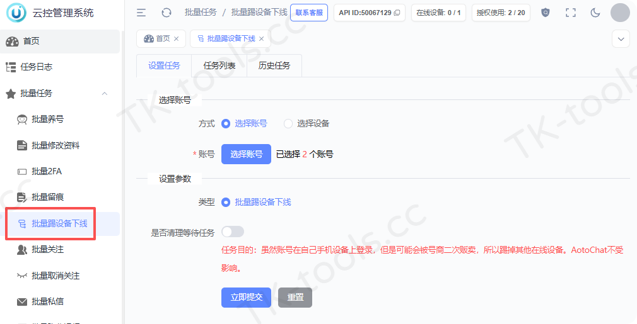The image size is (637, 324).
Task: Toggle the 是否清理等待任务 switch
Action: point(233,232)
